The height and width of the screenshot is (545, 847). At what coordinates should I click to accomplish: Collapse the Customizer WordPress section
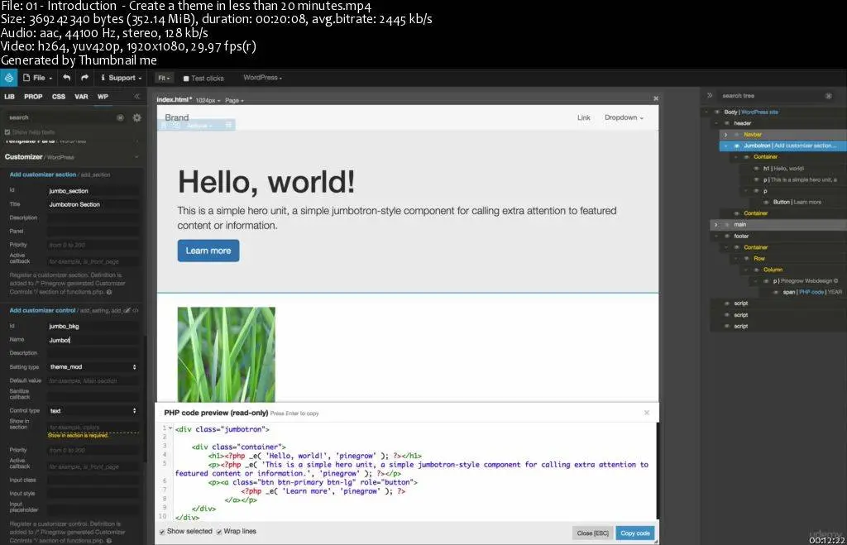[x=136, y=157]
